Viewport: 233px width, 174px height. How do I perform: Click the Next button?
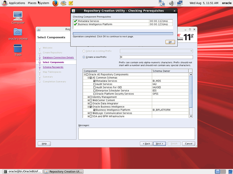pyautogui.click(x=159, y=144)
